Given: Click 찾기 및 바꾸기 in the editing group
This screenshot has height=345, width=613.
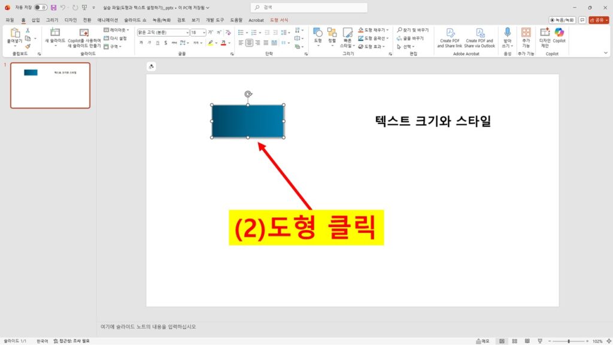Looking at the screenshot, I should [x=413, y=29].
